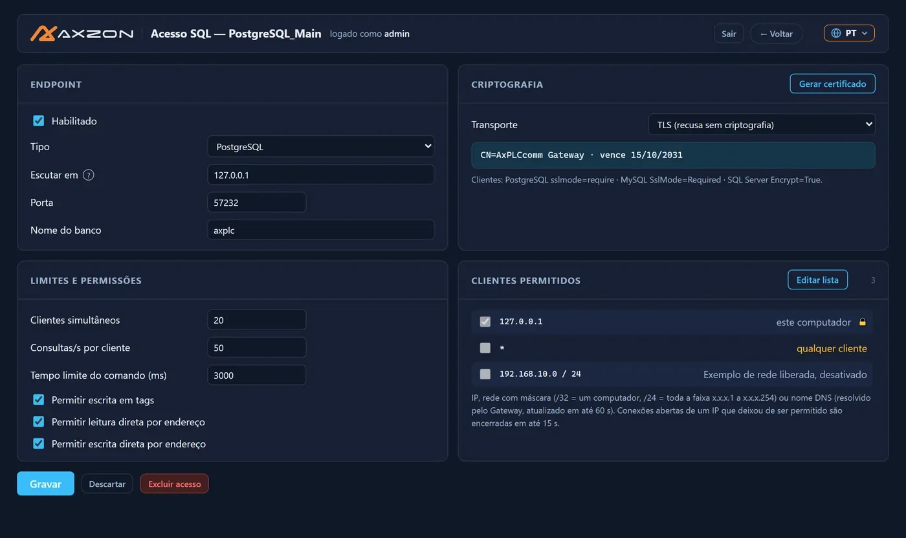Click the sslmode client hint text
This screenshot has width=906, height=538.
pyautogui.click(x=646, y=180)
